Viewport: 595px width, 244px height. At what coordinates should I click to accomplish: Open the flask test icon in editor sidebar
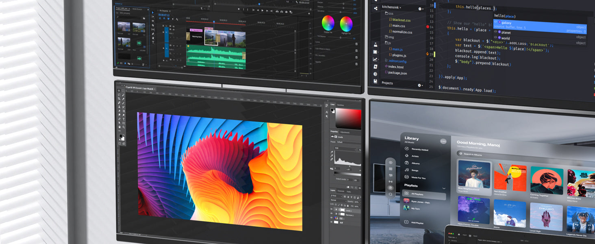(x=376, y=44)
